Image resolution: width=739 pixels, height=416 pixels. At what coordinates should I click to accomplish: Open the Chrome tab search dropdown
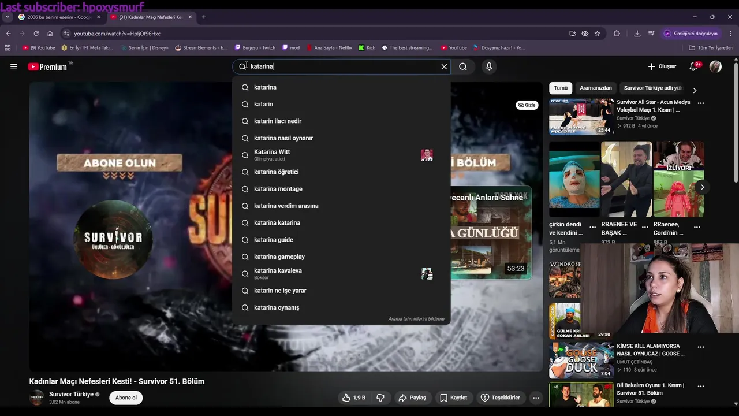8,17
